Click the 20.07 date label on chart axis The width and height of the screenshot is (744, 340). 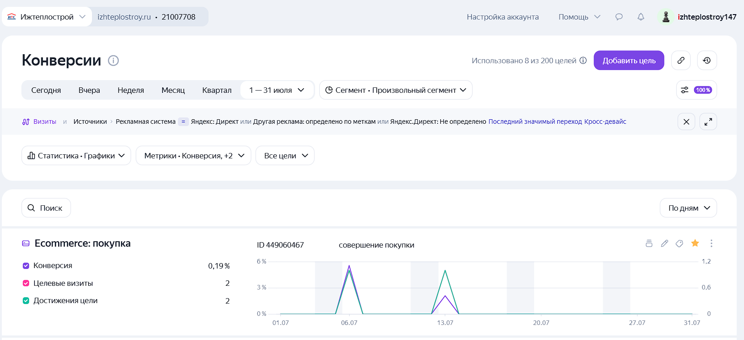[541, 323]
